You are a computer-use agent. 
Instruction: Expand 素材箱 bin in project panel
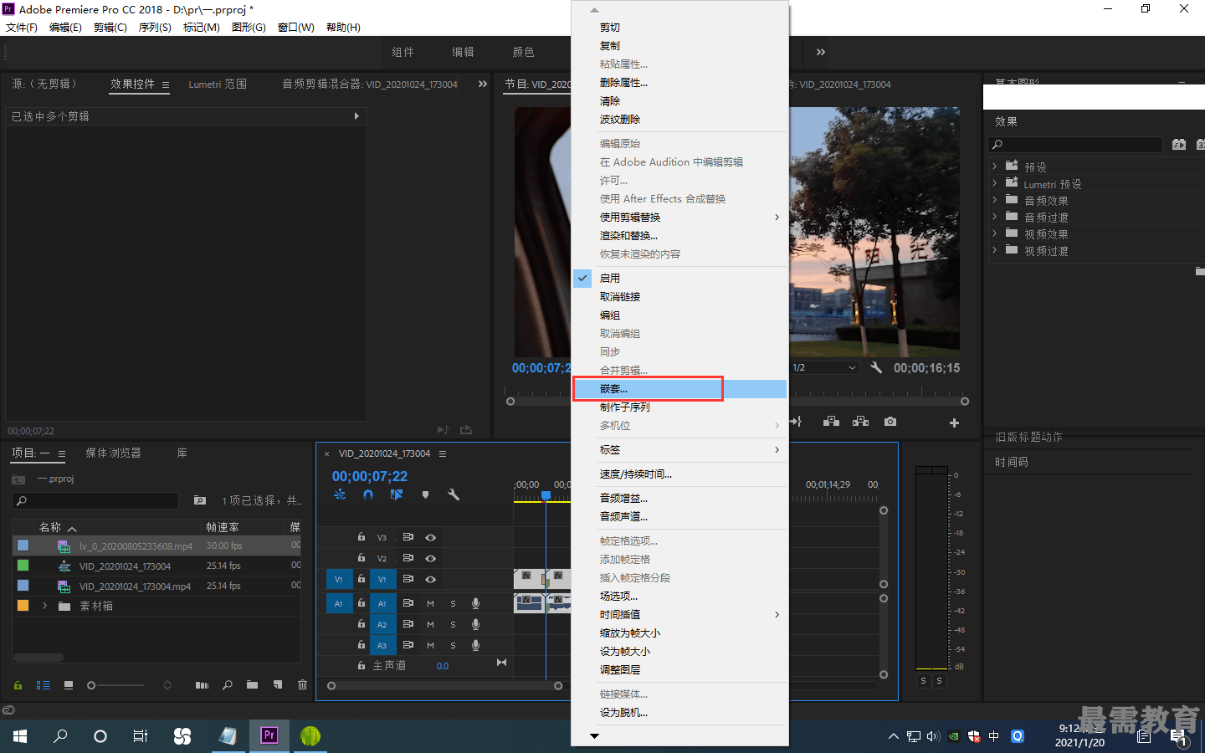[x=44, y=606]
